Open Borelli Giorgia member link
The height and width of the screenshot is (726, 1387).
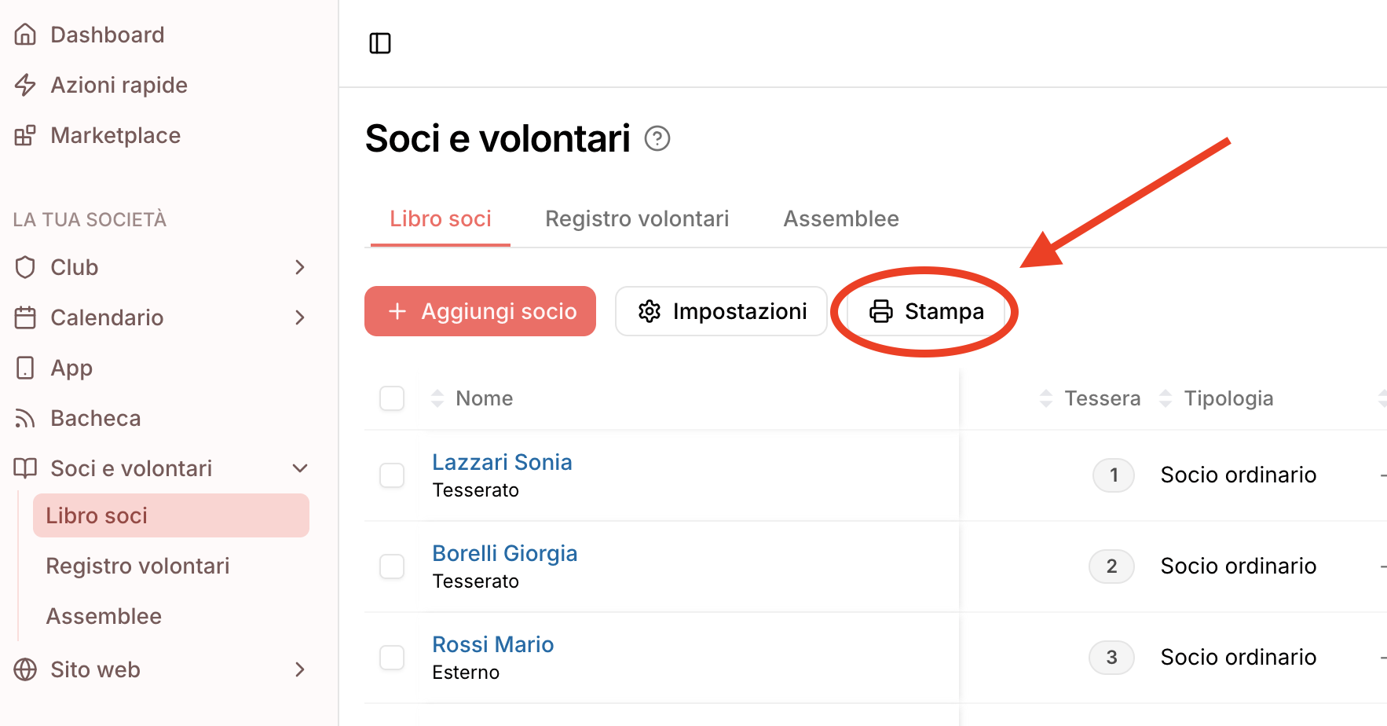pyautogui.click(x=504, y=553)
